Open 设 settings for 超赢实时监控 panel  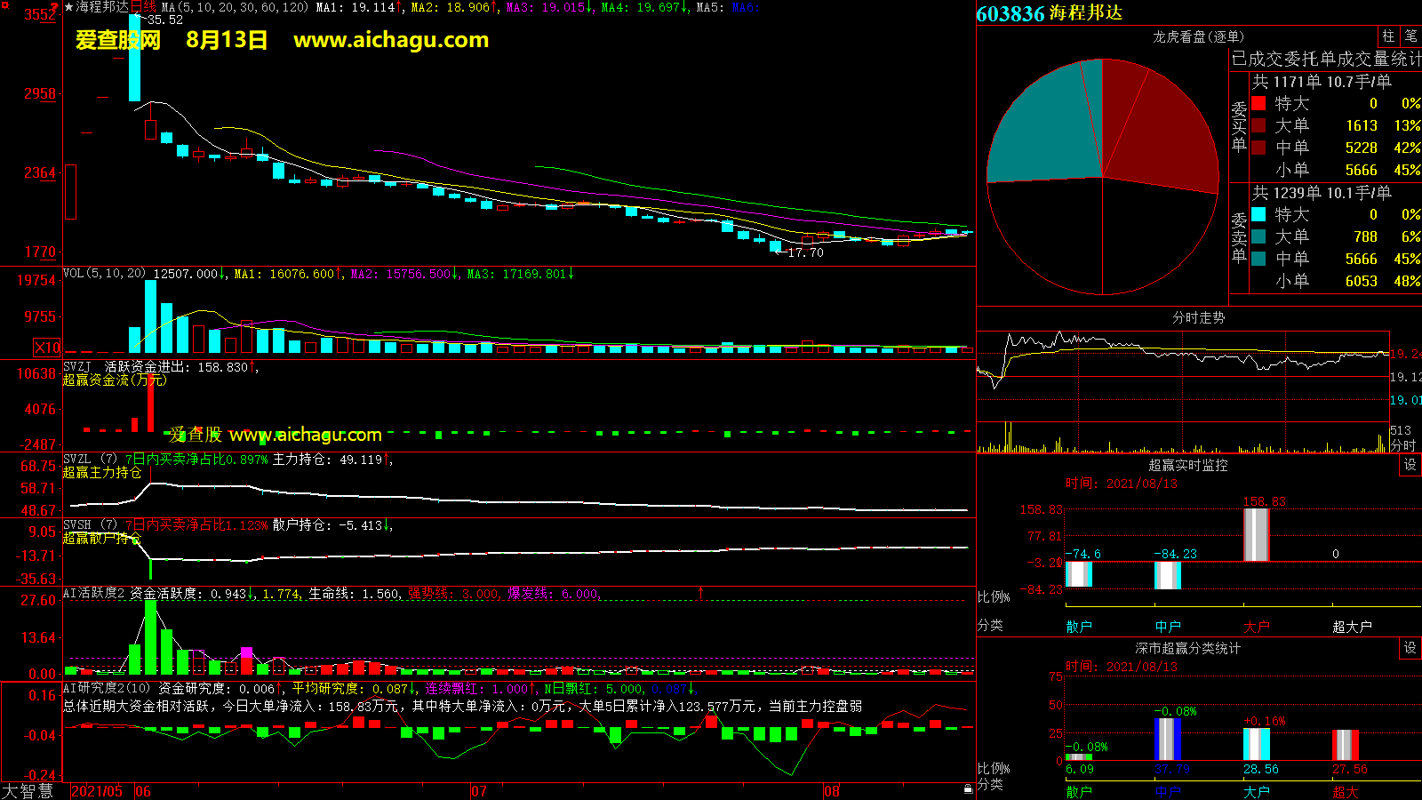coord(1410,465)
